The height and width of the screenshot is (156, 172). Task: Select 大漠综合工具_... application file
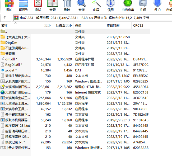pyautogui.click(x=14, y=109)
